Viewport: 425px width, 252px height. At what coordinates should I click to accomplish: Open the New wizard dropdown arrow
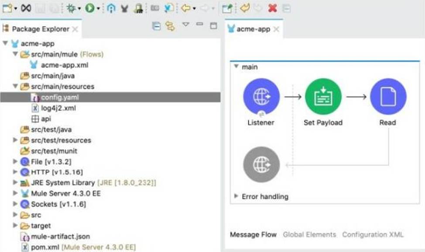click(x=15, y=9)
